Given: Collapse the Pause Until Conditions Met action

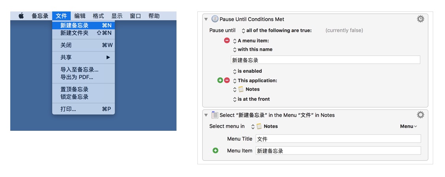Looking at the screenshot, I should pos(206,19).
